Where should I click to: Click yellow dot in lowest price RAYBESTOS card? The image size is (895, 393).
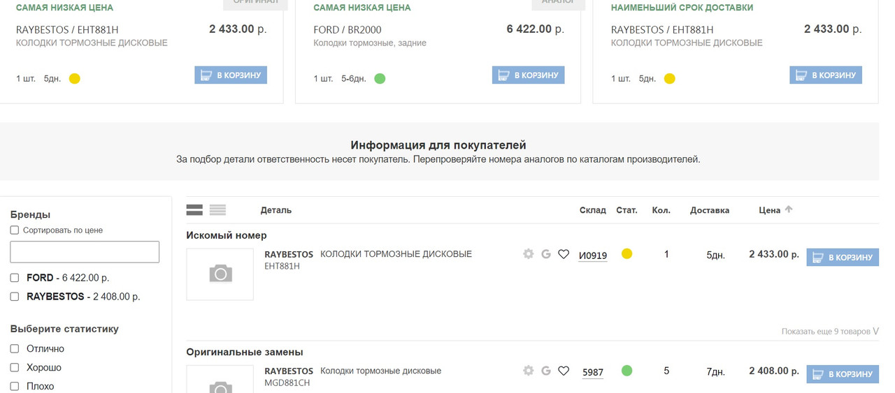pyautogui.click(x=75, y=78)
